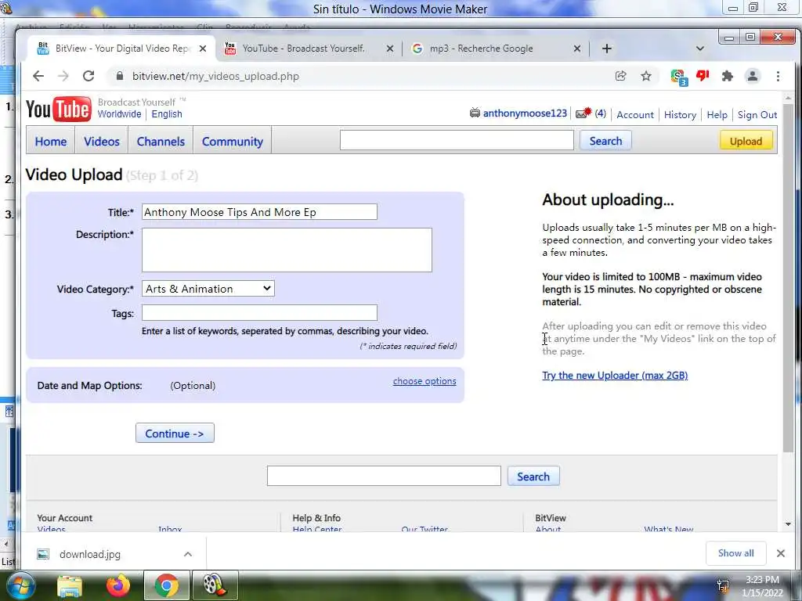Open Firefox from taskbar
This screenshot has height=601, width=802.
coord(117,585)
